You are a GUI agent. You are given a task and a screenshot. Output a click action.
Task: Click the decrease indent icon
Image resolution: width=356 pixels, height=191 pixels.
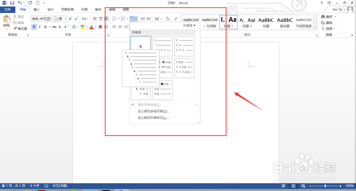coord(143,19)
